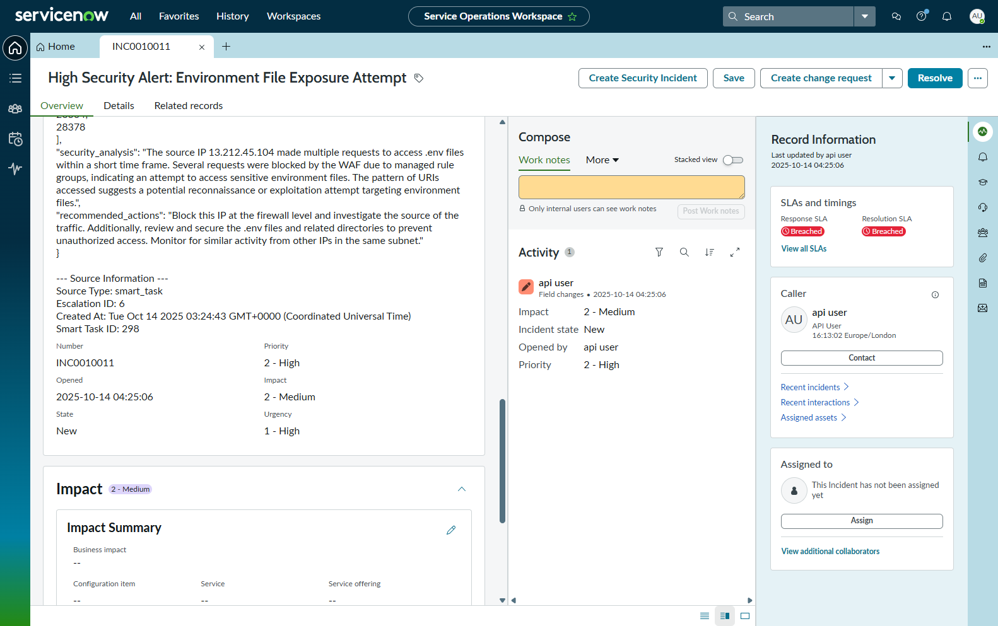Toggle the Stacked view switch

733,160
